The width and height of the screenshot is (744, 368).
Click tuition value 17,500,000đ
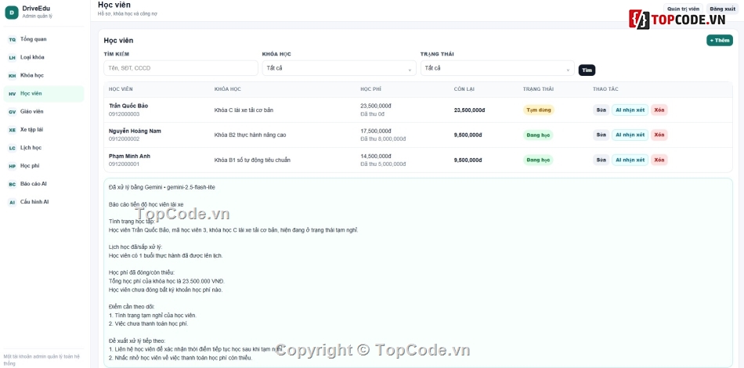[x=376, y=131]
